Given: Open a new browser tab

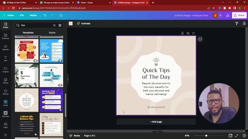Looking at the screenshot, I should pyautogui.click(x=153, y=3).
